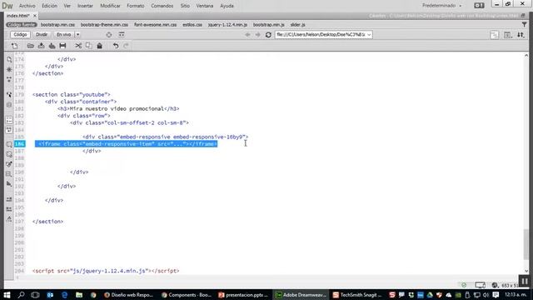Toggle the Inspect mode target icon
533x300 pixels.
tap(109, 35)
